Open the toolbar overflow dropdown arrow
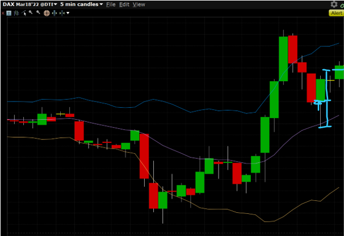 click(x=68, y=13)
